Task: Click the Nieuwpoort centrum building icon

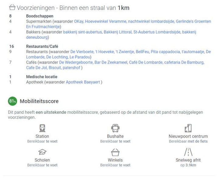Action: 188,128
